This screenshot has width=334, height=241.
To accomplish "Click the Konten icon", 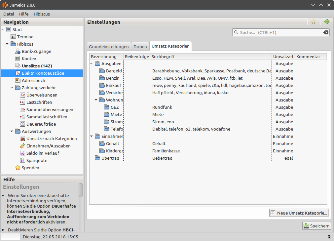I will click(x=18, y=59).
